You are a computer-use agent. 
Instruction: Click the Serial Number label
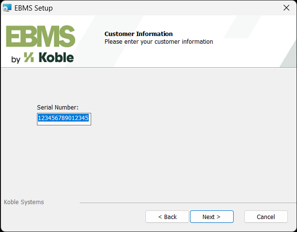tap(58, 108)
